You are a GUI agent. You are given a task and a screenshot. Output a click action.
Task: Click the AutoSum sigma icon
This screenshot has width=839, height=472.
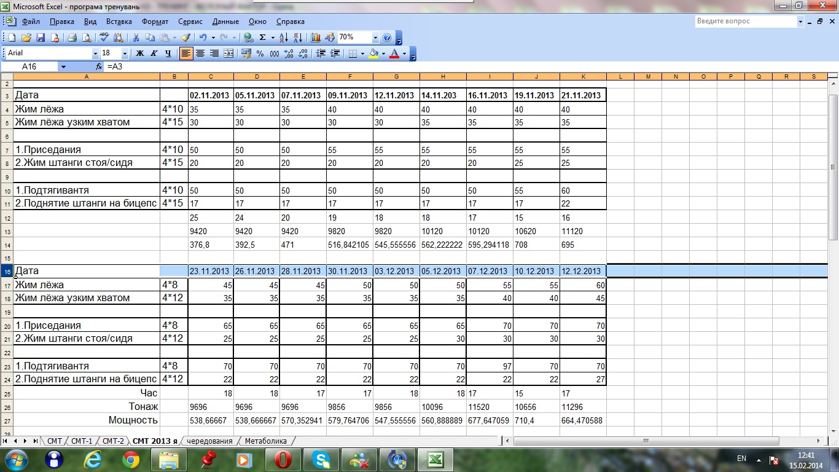click(x=263, y=37)
